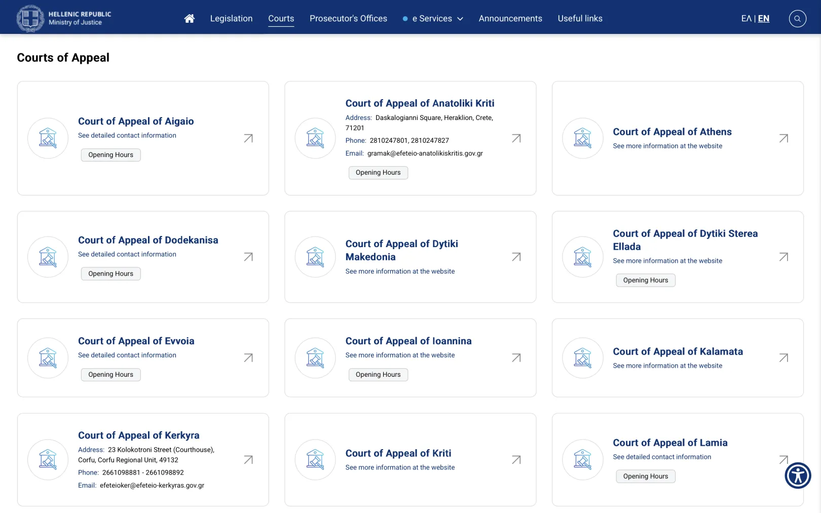821x513 pixels.
Task: Show Opening Hours for Aigaio court
Action: [x=110, y=155]
